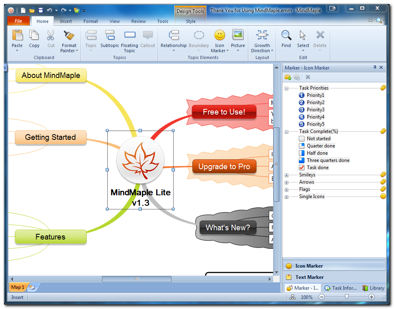Click the Icon Marker smiley button
394x309 pixels.
click(219, 35)
